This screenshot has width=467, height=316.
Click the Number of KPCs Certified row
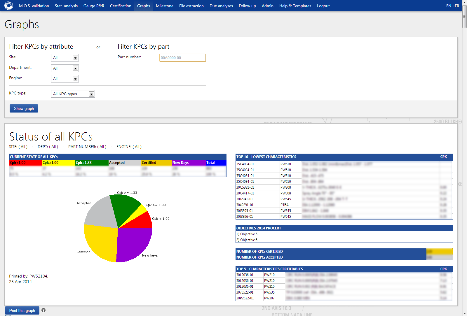point(344,251)
